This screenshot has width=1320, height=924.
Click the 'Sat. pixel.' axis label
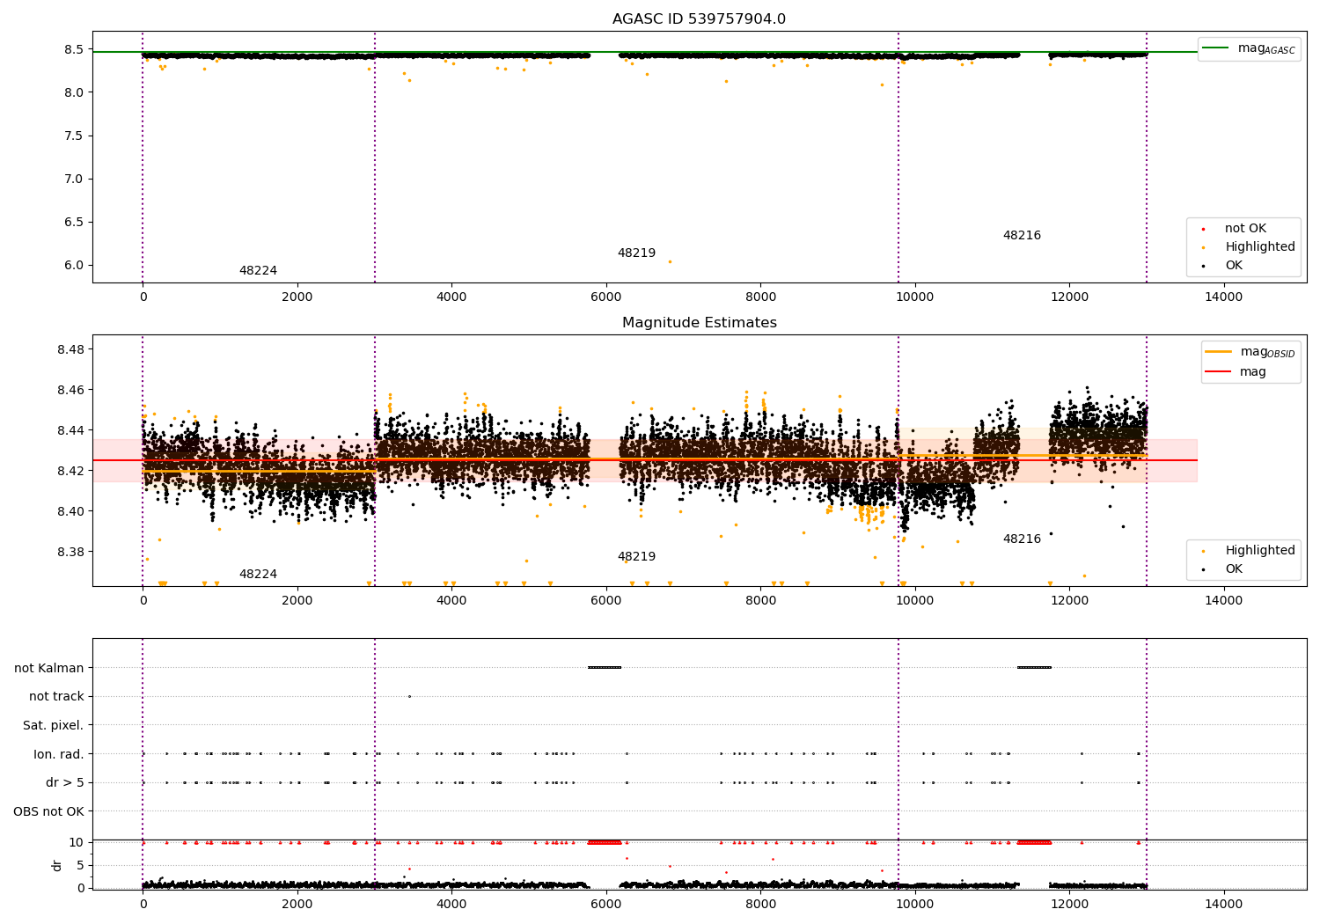[54, 725]
